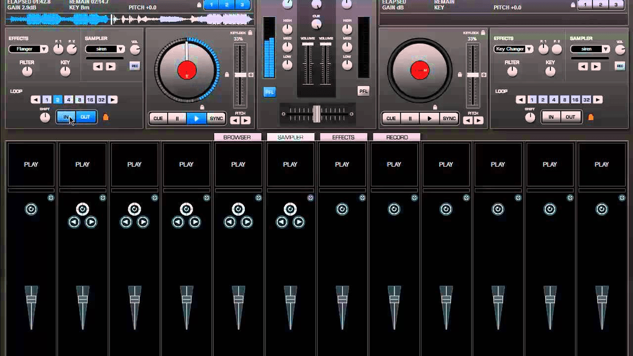Halve loop length using left deck loop arrow
The image size is (633, 356).
(35, 100)
